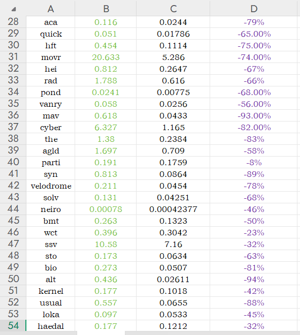Click the select-all triangle corner icon
Image resolution: width=300 pixels, height=335 pixels.
coord(14,9)
